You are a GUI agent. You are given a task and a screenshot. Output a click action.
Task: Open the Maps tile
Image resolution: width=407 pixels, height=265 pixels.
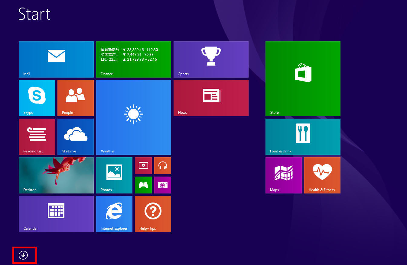pyautogui.click(x=284, y=175)
